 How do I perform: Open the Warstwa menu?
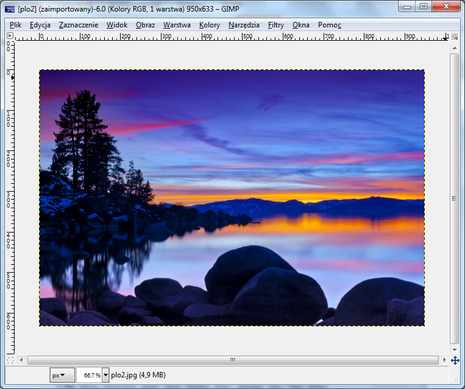point(177,25)
